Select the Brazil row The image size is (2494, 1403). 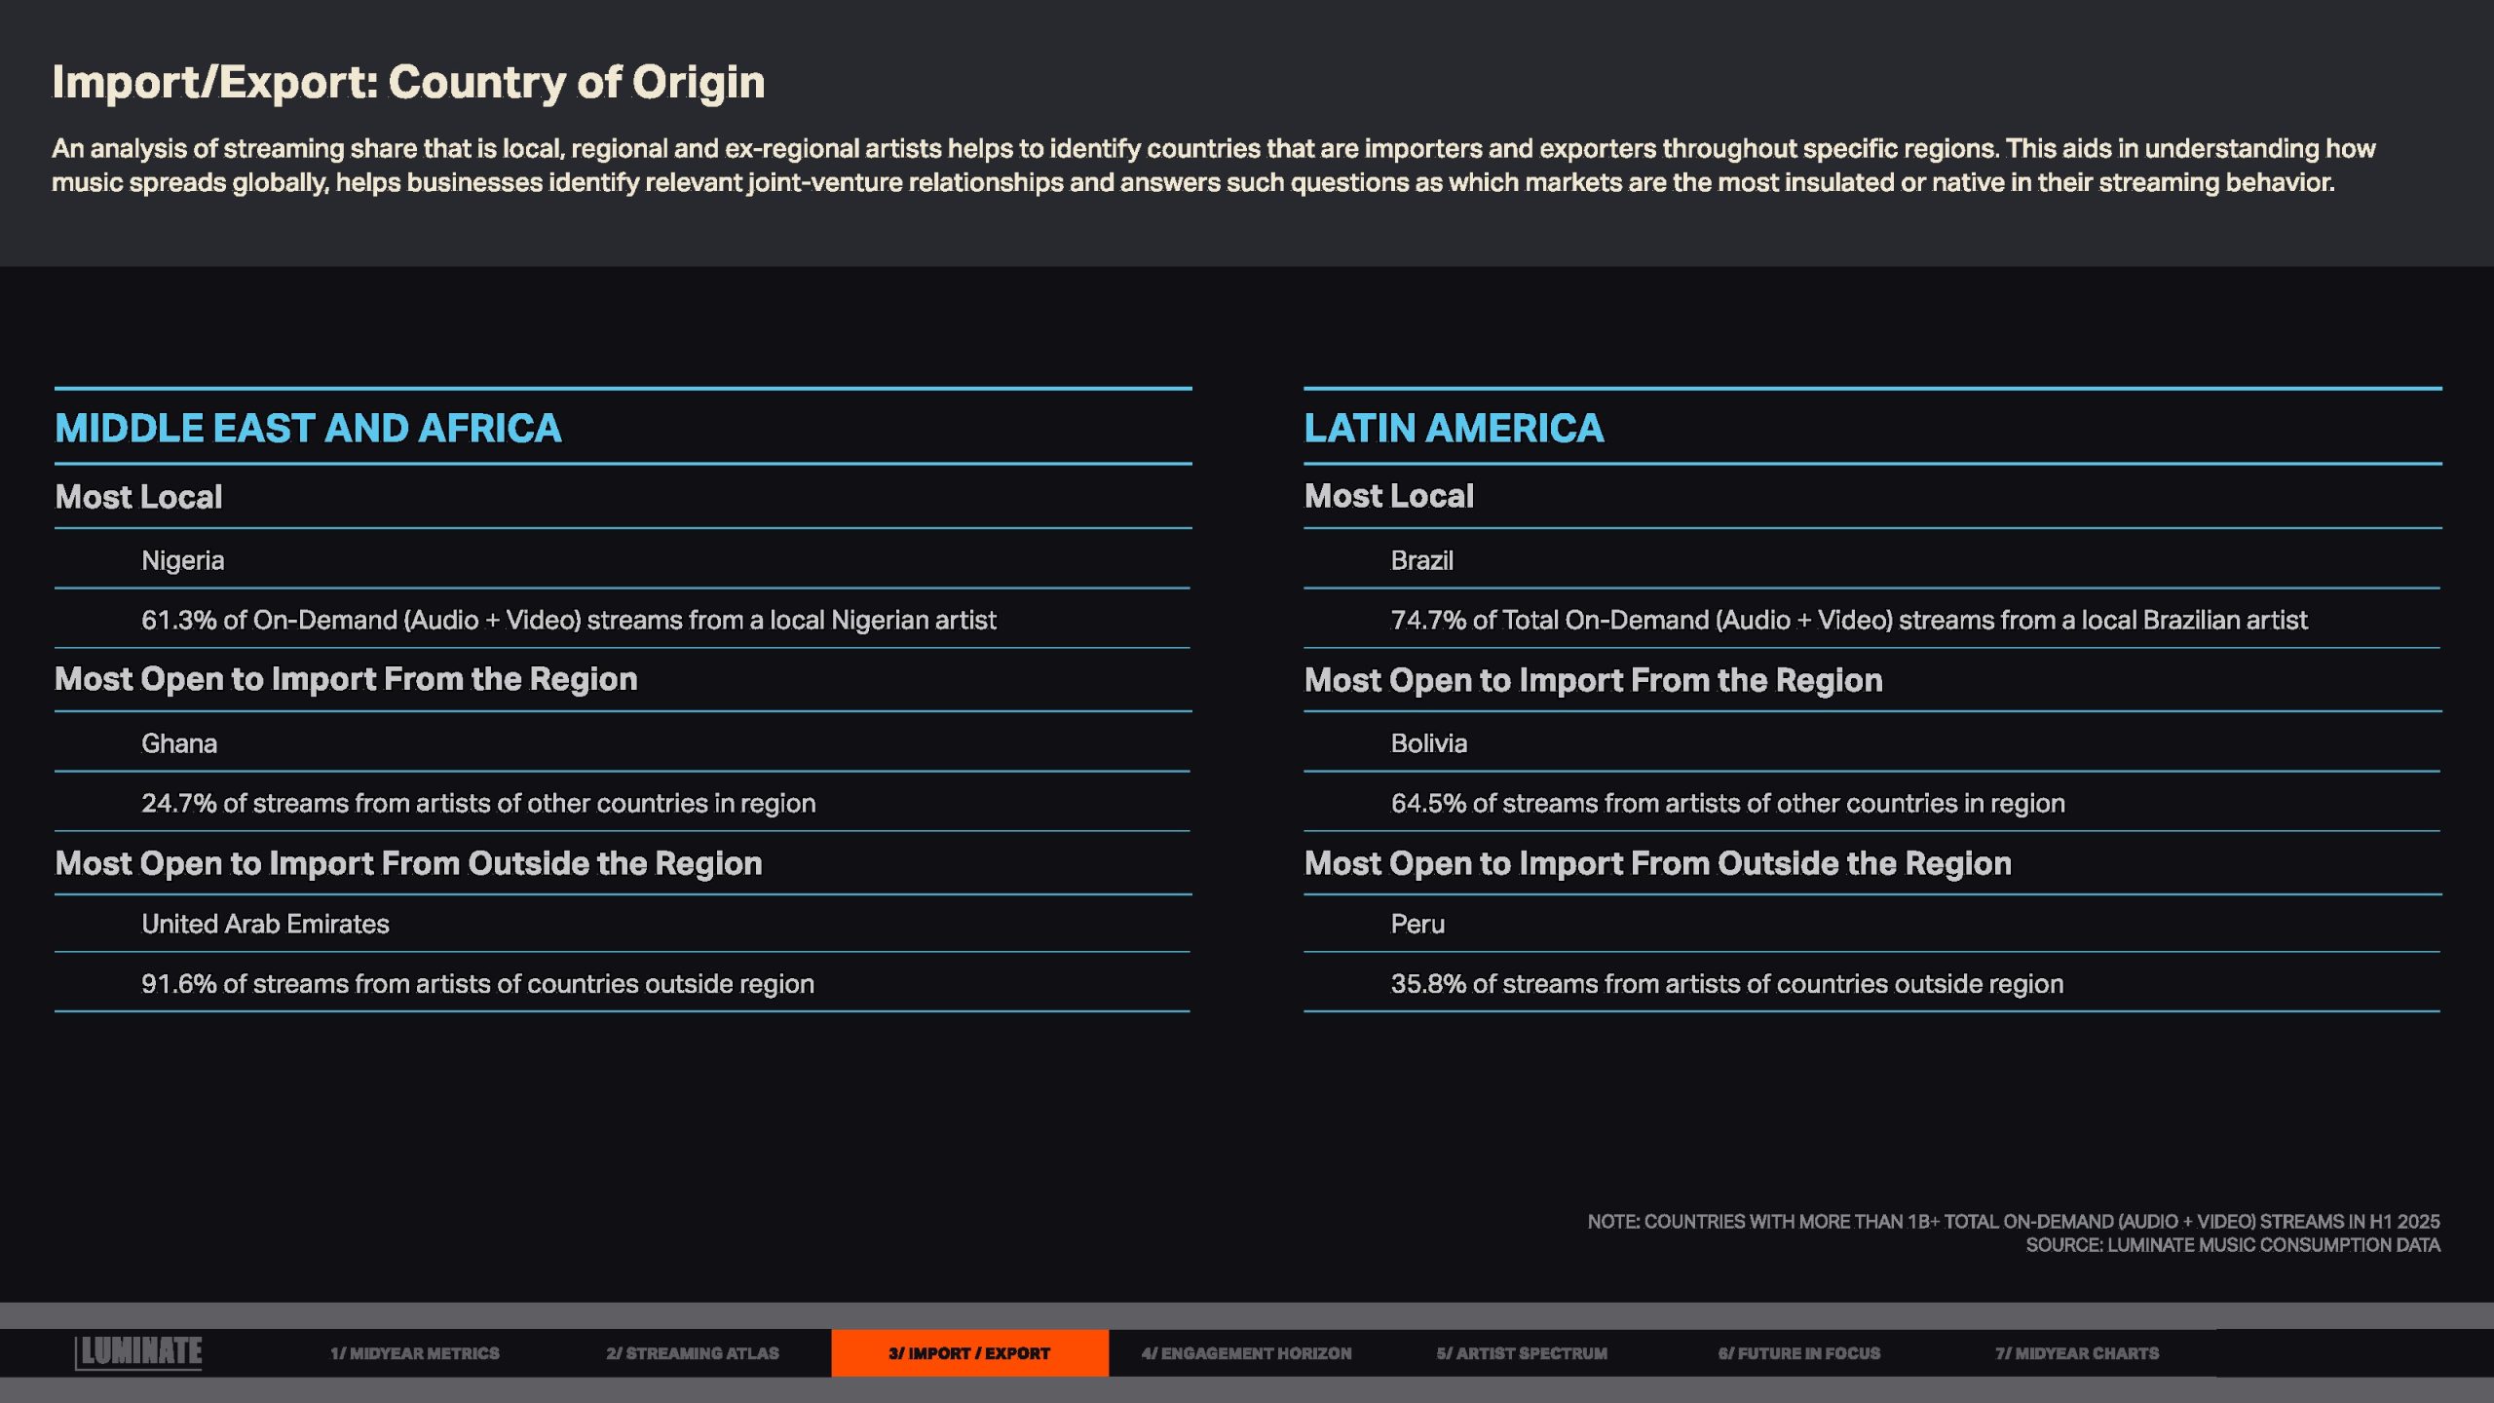coord(1421,560)
